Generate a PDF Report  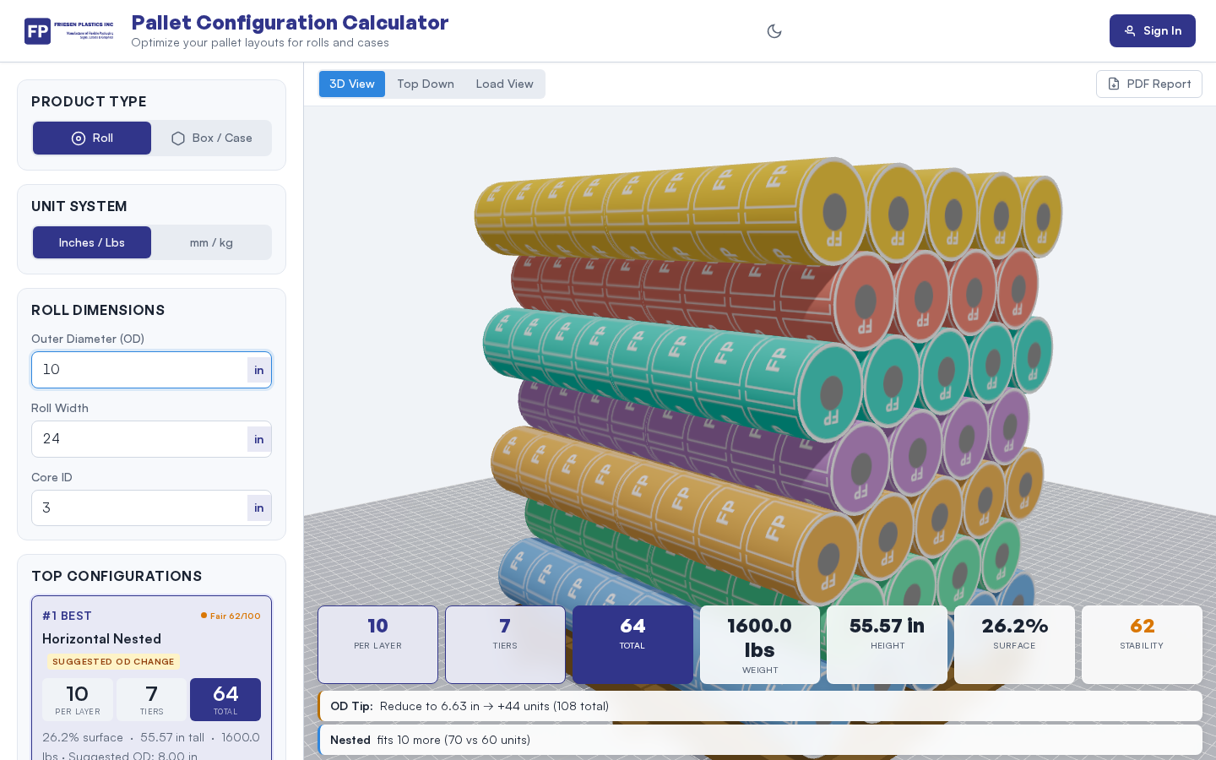pyautogui.click(x=1149, y=84)
